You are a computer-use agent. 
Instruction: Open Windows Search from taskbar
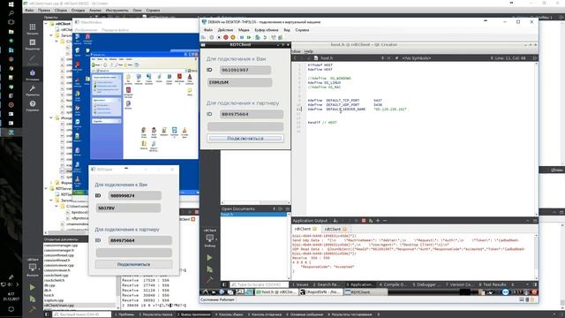[11, 13]
